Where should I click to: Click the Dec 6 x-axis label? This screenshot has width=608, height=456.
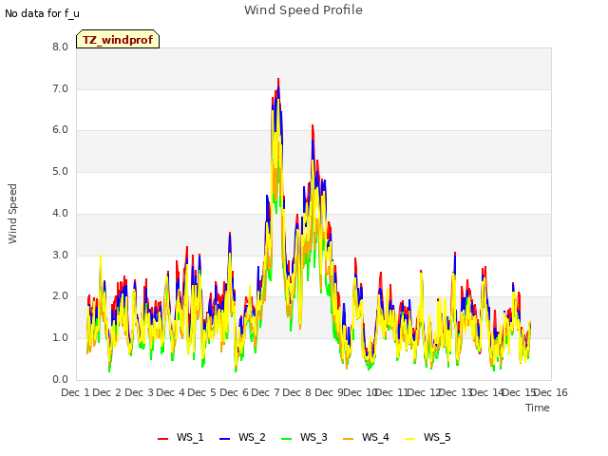[234, 392]
